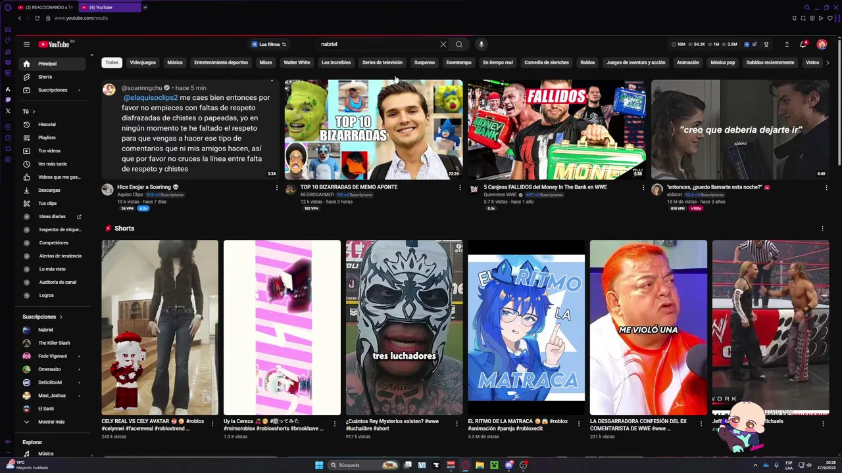Clear the search box with the X
This screenshot has height=473, width=842.
(443, 44)
